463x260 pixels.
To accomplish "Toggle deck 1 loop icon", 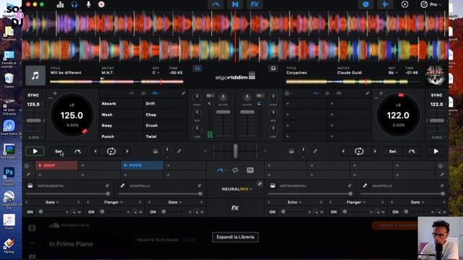I will click(111, 151).
